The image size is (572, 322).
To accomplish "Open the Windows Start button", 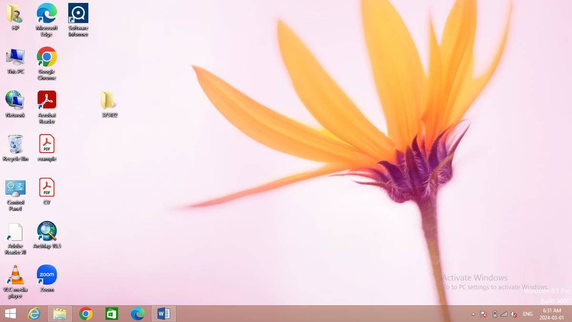I will (x=10, y=313).
